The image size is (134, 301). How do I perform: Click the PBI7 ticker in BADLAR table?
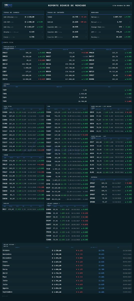(x=5, y=209)
